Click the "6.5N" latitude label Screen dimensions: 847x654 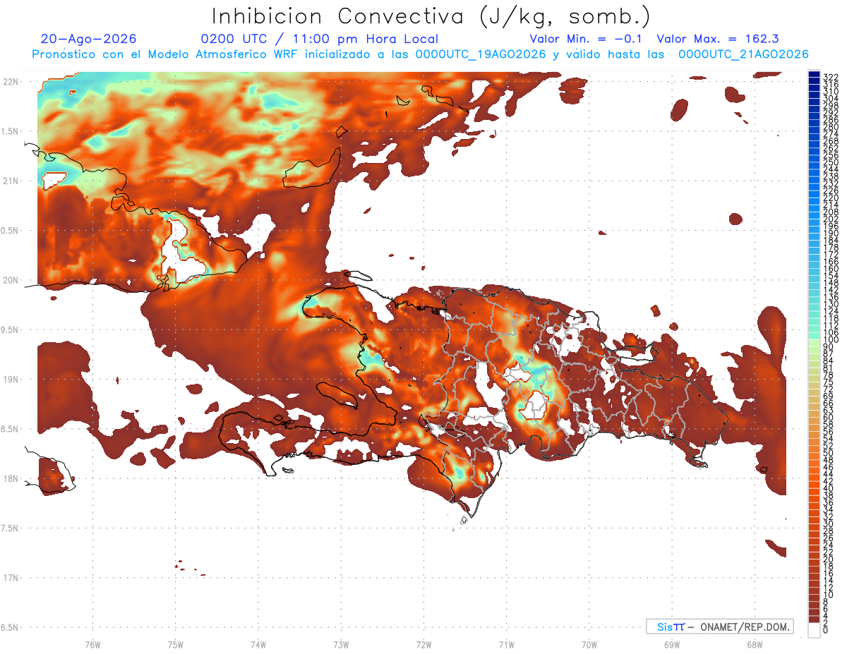(x=10, y=627)
